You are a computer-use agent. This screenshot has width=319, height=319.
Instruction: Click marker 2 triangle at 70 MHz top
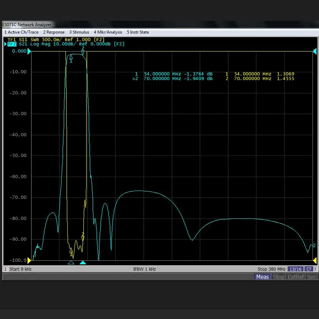(x=83, y=53)
